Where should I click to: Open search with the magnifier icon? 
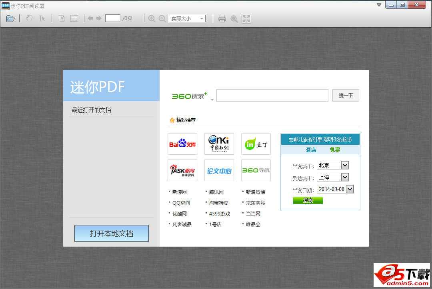(234, 18)
